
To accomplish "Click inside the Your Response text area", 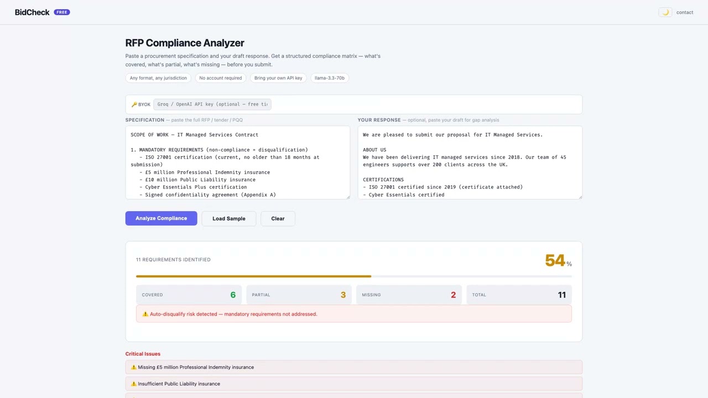I will click(x=470, y=163).
